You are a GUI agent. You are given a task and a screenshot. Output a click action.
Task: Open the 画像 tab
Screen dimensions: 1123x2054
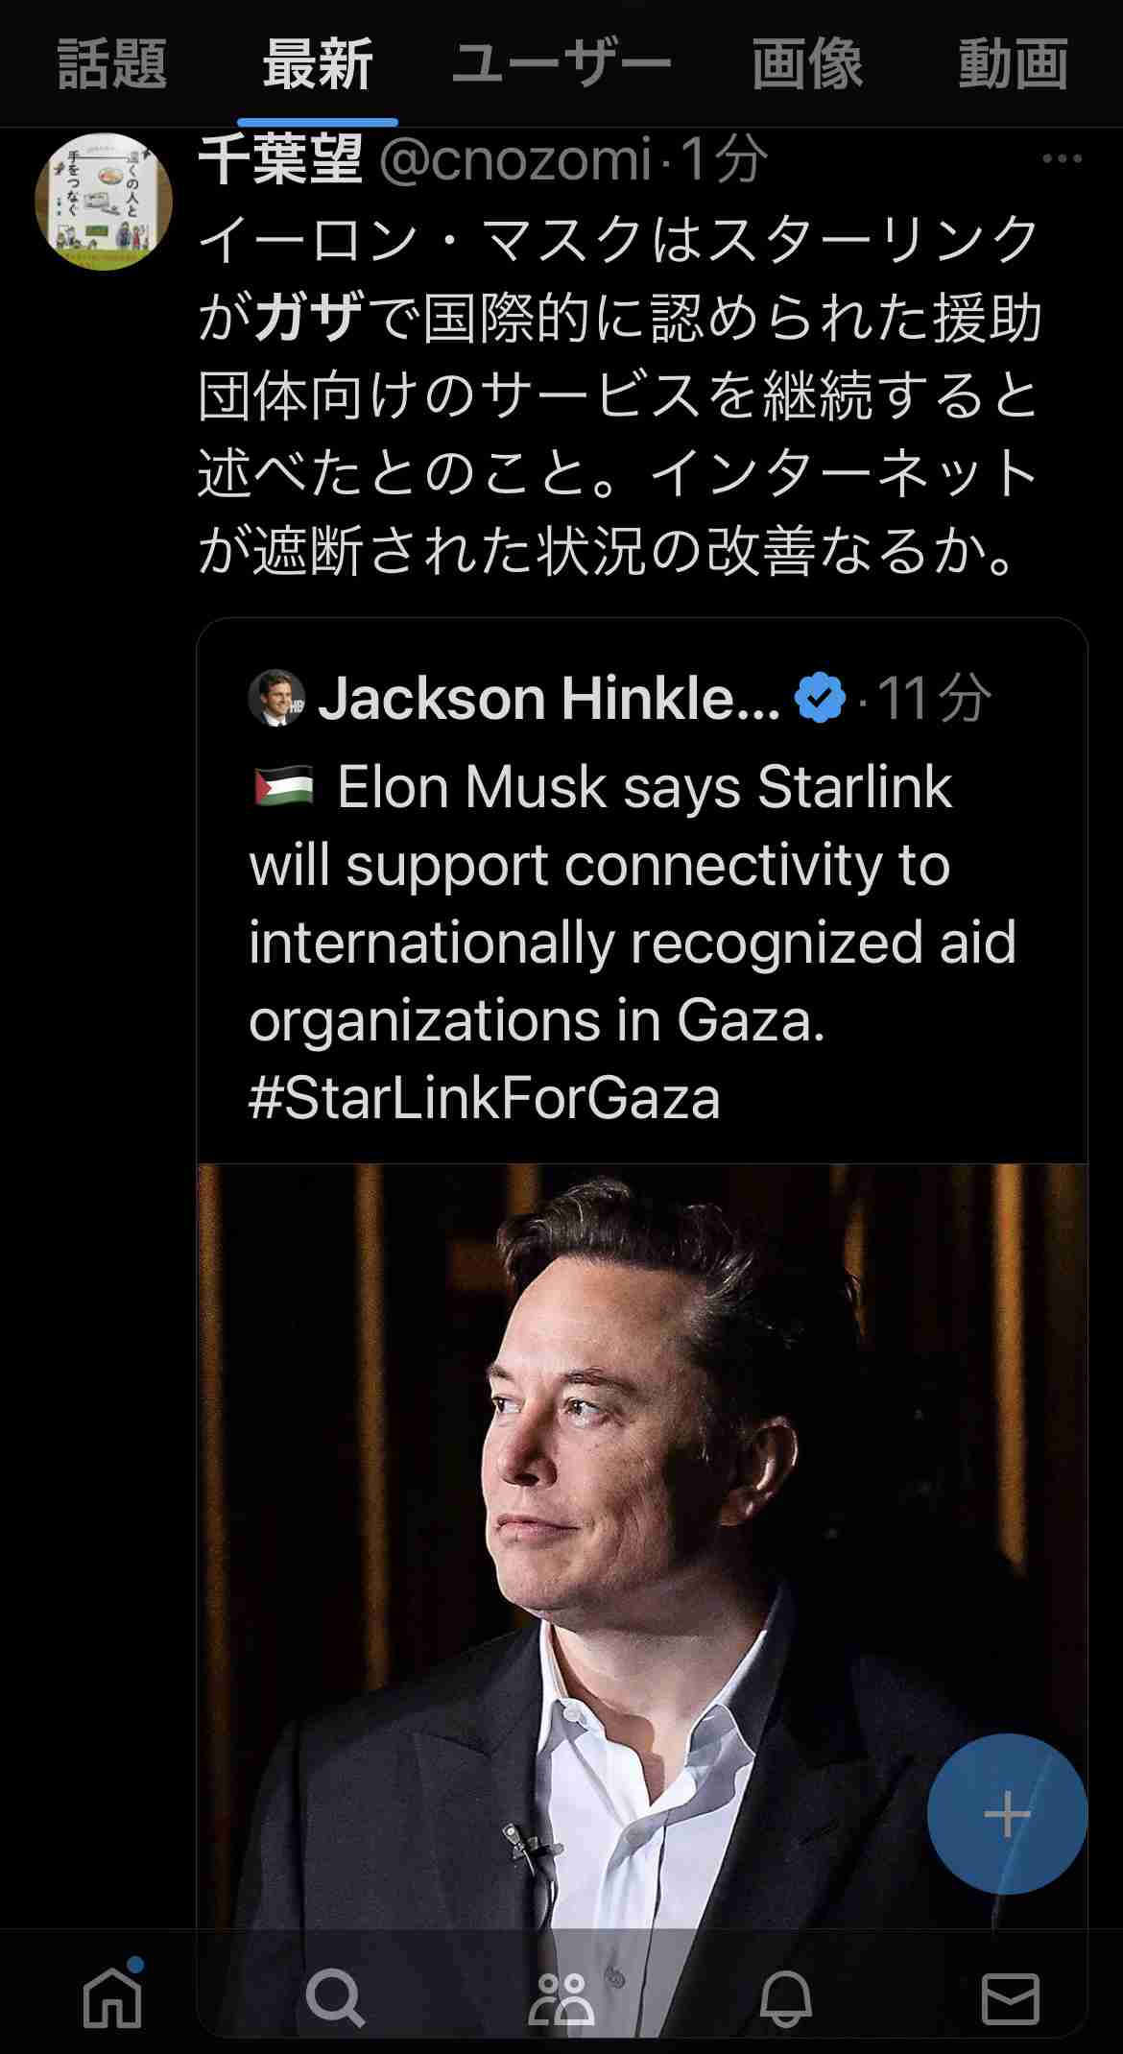(x=807, y=65)
